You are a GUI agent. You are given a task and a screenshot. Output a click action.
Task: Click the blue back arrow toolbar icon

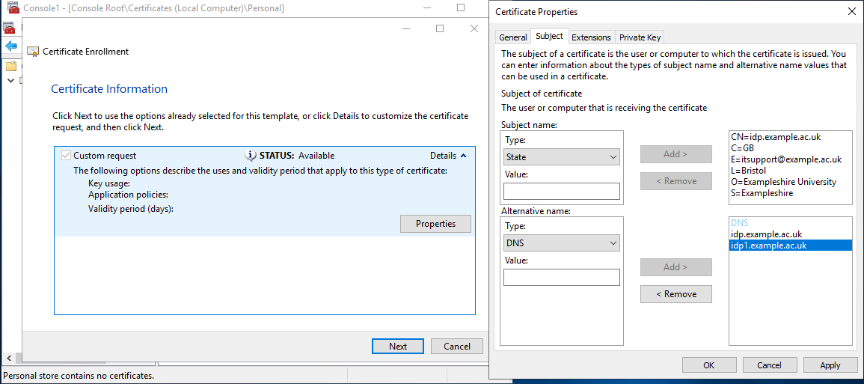point(10,46)
